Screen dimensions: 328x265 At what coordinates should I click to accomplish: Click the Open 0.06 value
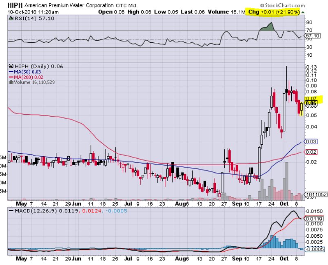tap(111, 12)
